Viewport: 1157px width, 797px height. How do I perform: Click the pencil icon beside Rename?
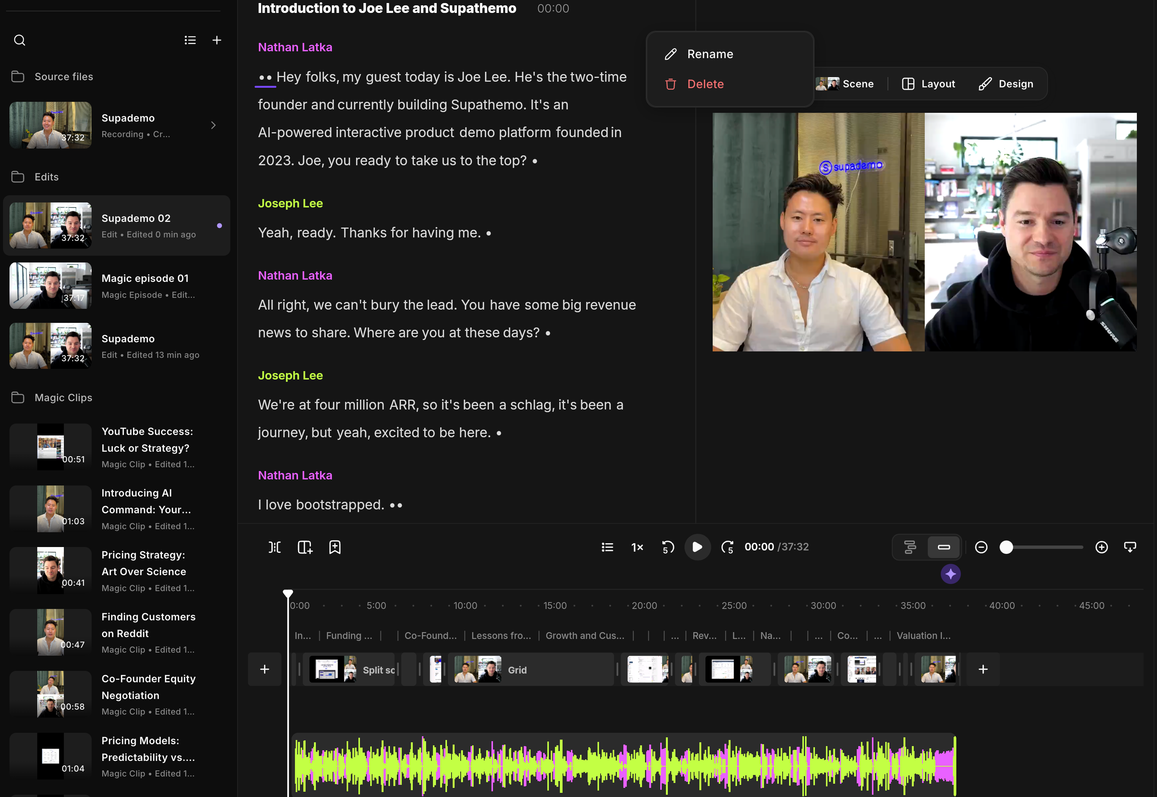(671, 54)
